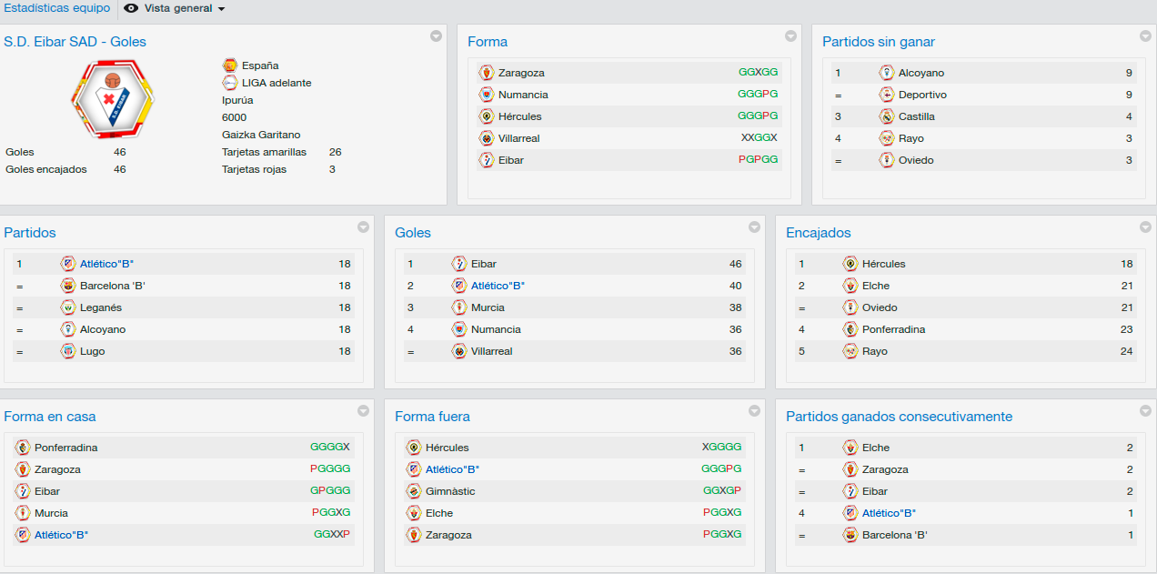Click the LIGA adelante league icon
Image resolution: width=1157 pixels, height=574 pixels.
click(x=230, y=83)
